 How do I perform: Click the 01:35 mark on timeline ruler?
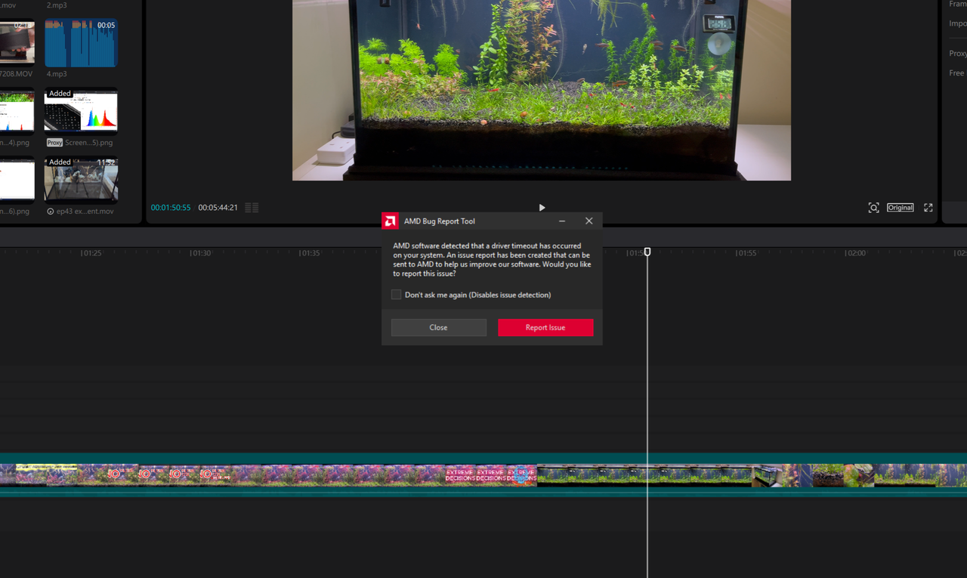[310, 253]
